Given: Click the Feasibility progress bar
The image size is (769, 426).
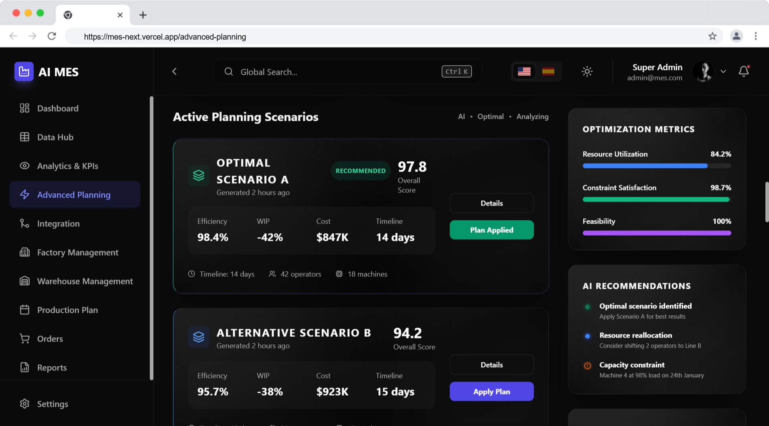Looking at the screenshot, I should tap(657, 233).
